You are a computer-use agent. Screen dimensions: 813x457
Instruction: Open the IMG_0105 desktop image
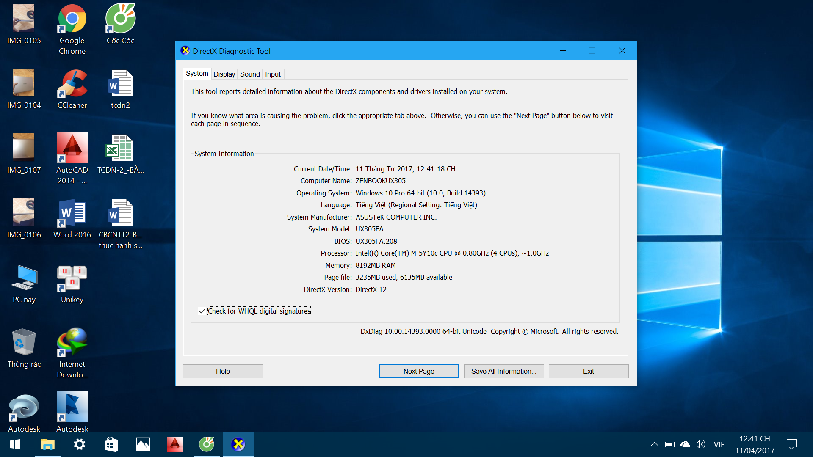pyautogui.click(x=24, y=25)
